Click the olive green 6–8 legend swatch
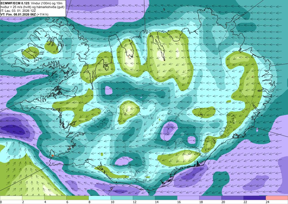Image resolution: width=288 pixels, height=204 pixels. [x=77, y=198]
